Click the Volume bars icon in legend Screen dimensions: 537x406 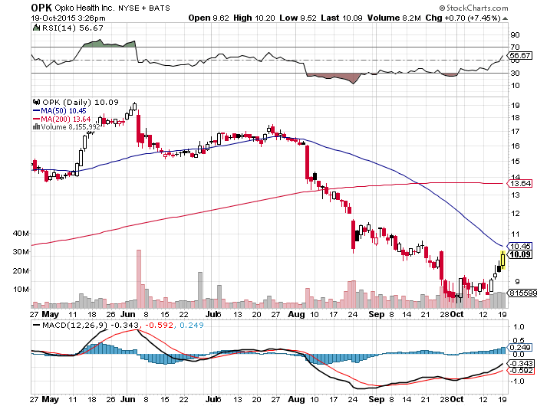(x=36, y=127)
